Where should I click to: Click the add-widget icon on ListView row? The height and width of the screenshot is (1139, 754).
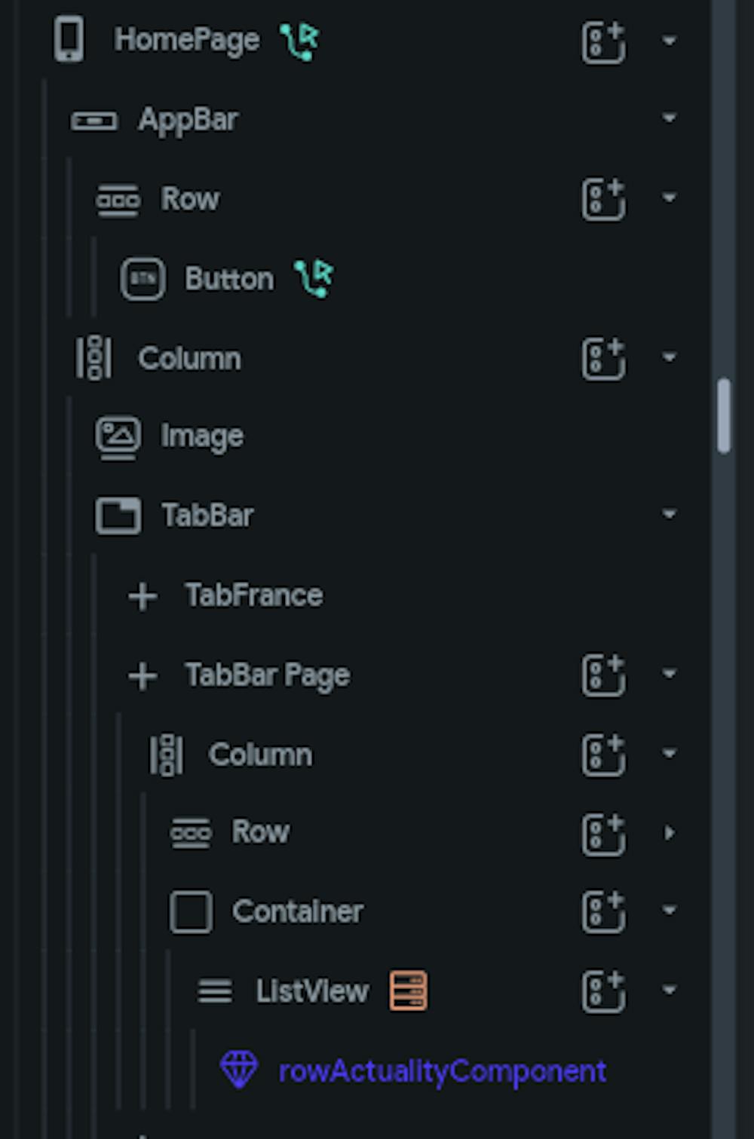point(603,991)
